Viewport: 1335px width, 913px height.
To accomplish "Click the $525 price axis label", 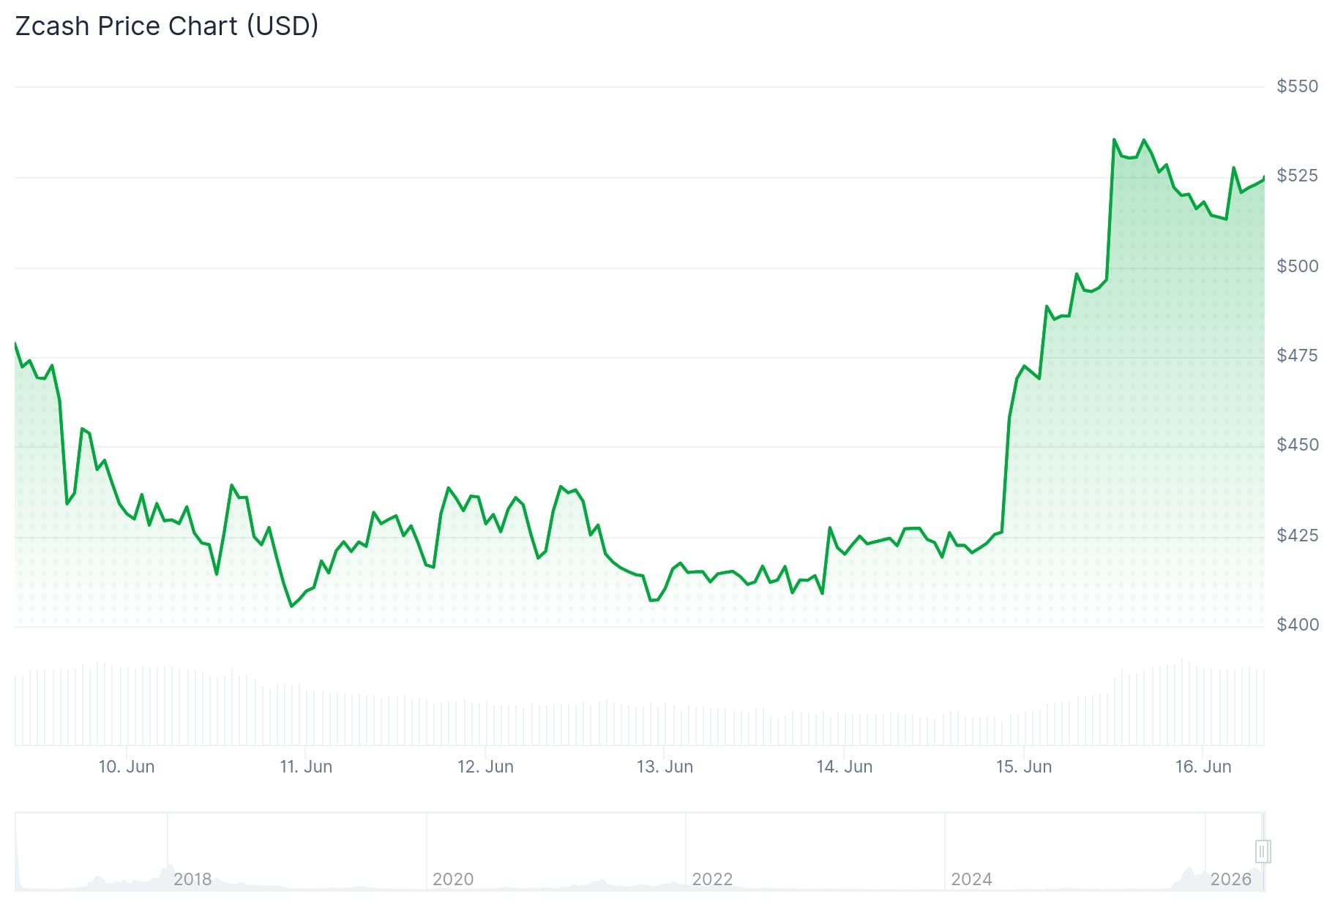I will click(x=1297, y=176).
